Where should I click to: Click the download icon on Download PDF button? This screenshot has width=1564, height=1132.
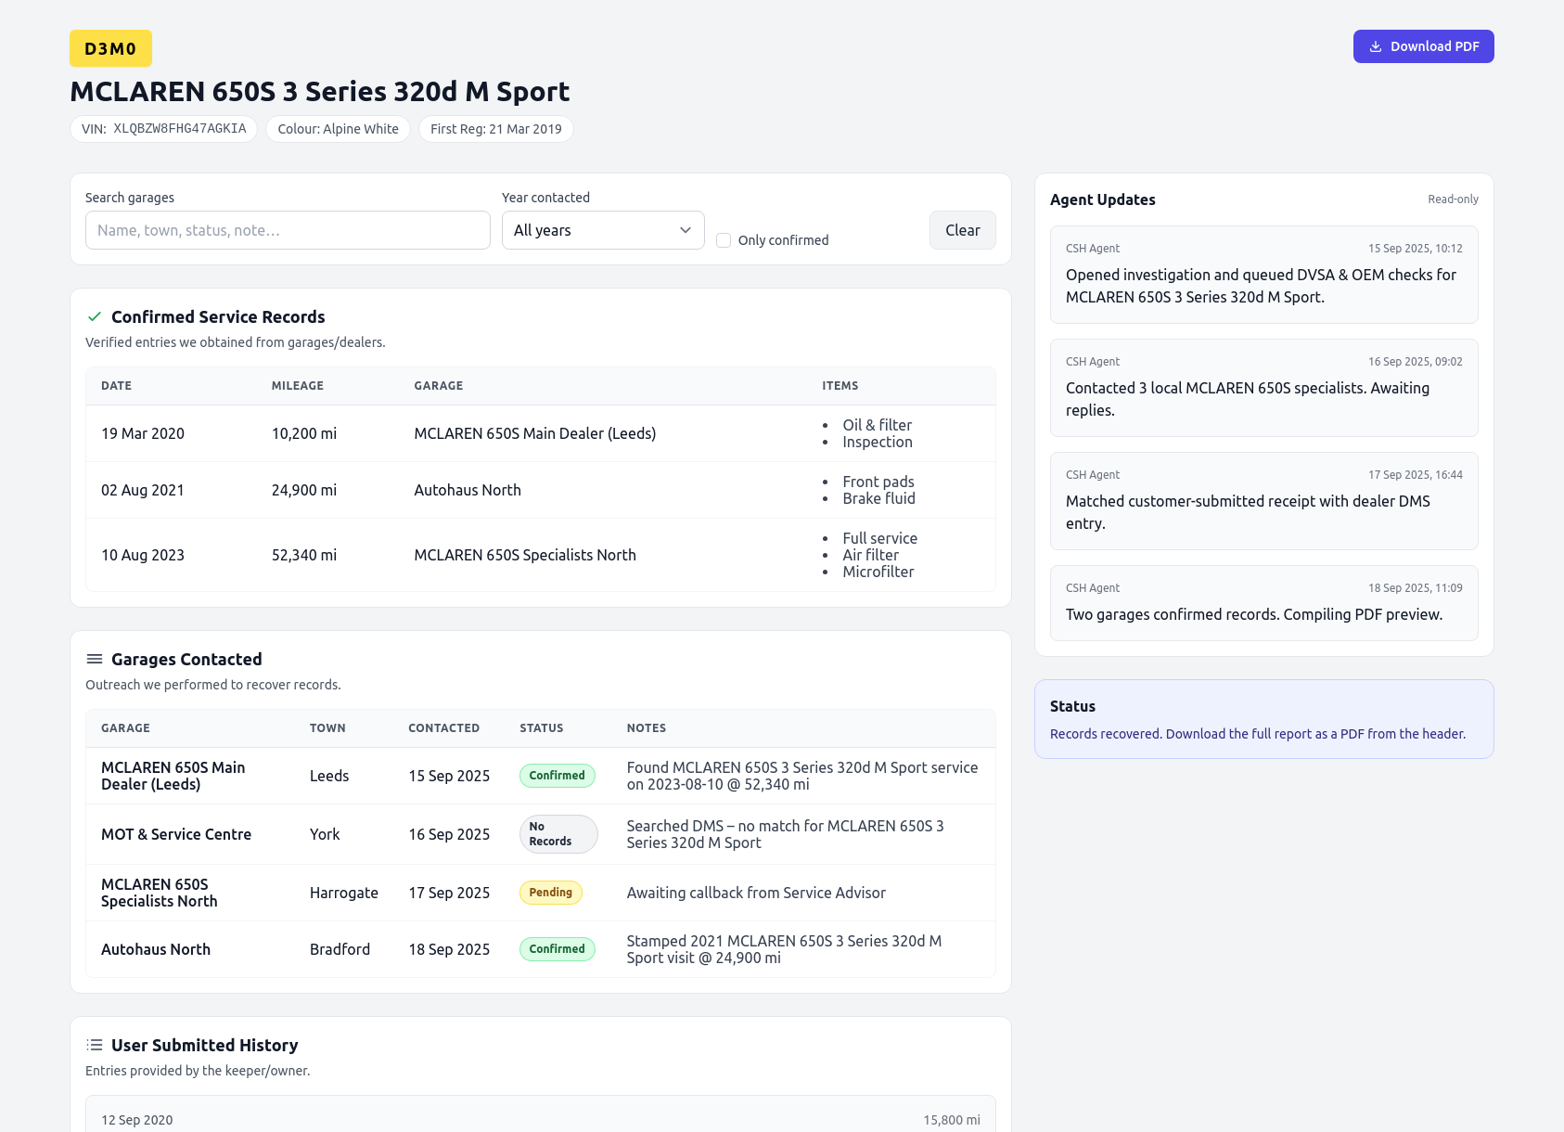[x=1376, y=46]
